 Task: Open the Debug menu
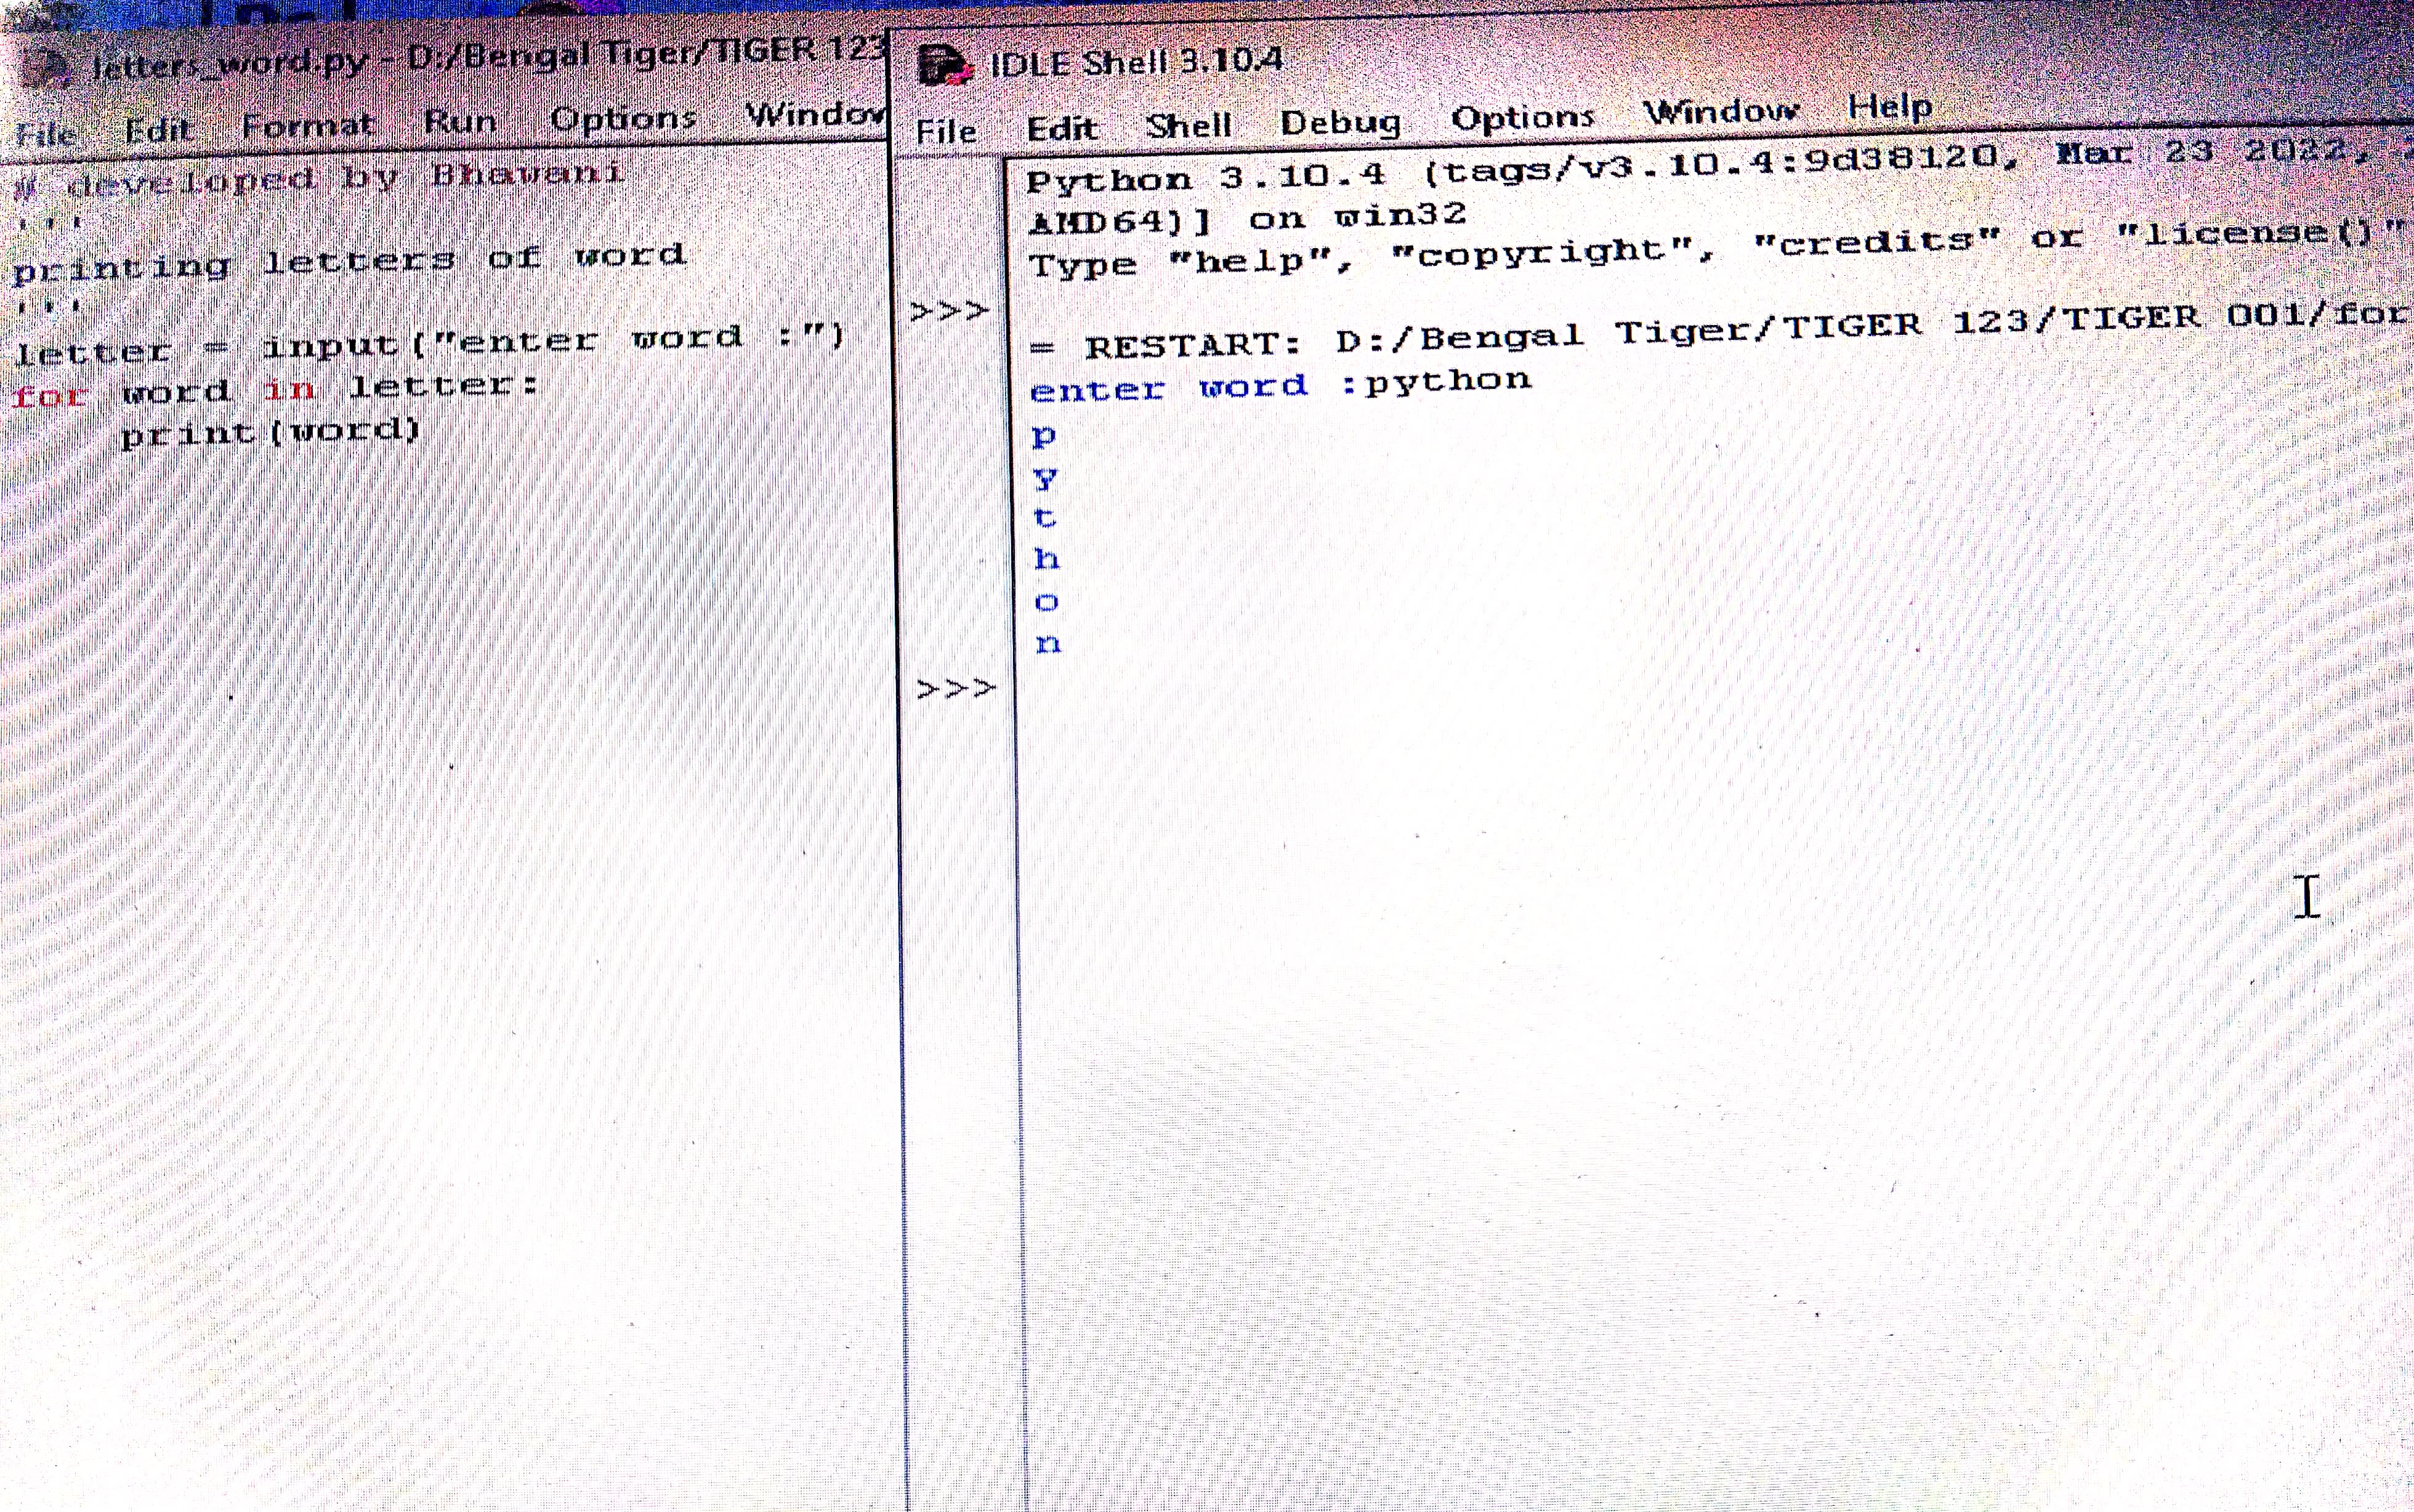tap(1340, 122)
